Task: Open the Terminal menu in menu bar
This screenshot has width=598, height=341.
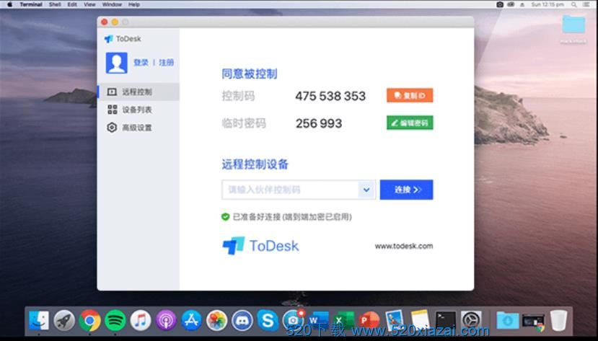Action: (x=31, y=4)
